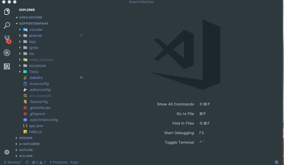The width and height of the screenshot is (284, 165).
Task: Open the .buckconfig file
Action: tap(39, 84)
